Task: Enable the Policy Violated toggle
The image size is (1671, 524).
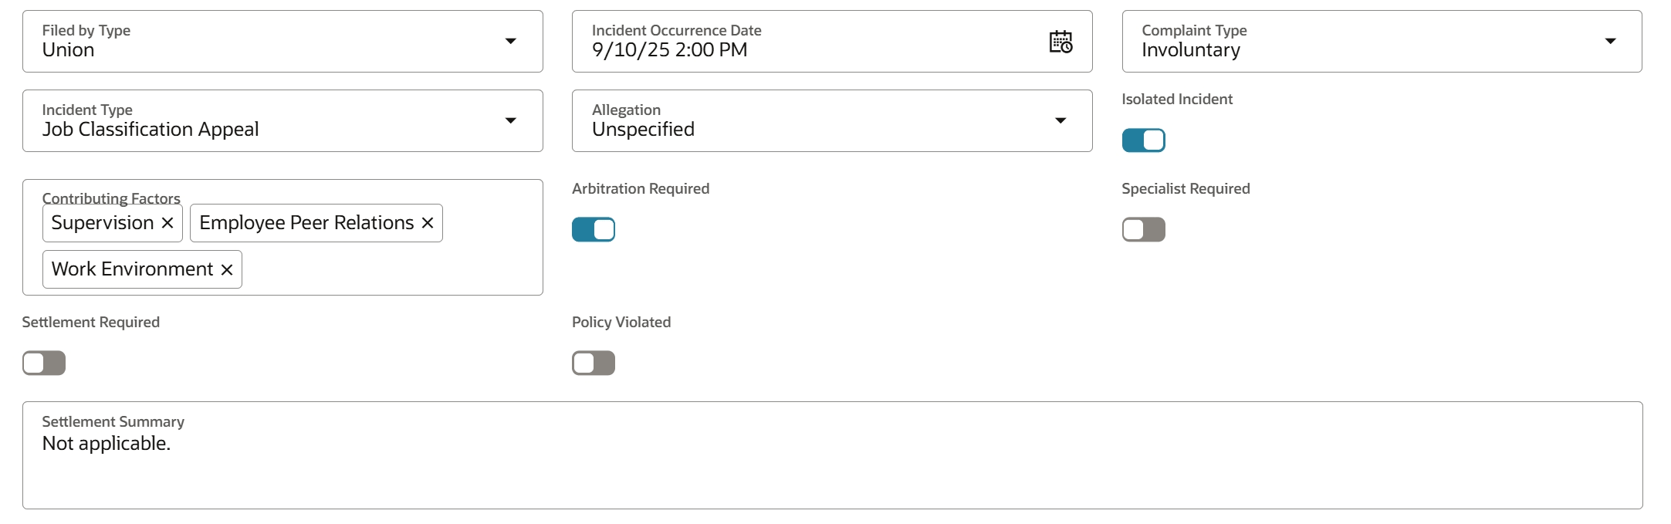Action: (593, 363)
